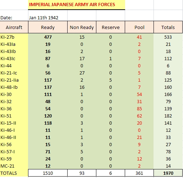The width and height of the screenshot is (183, 178).
Task: Select the 'Ki-43Ib' row label
Action: [x=14, y=52]
